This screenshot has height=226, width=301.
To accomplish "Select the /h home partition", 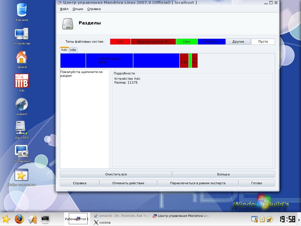I will pyautogui.click(x=195, y=61).
